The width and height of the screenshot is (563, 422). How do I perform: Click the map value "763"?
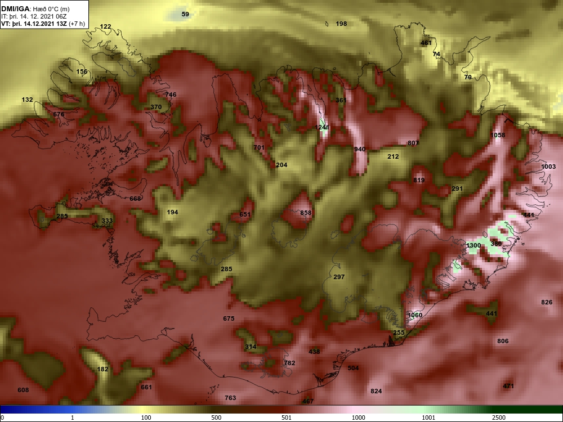pos(230,398)
